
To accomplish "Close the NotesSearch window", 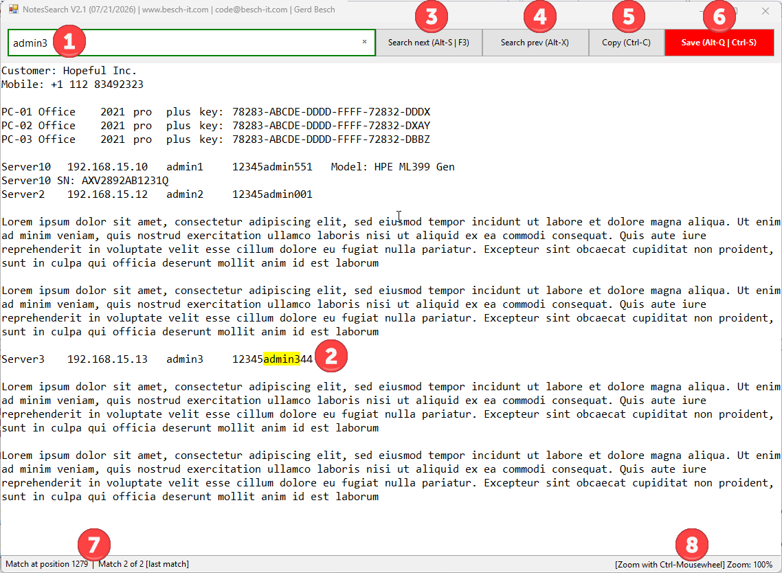I will (766, 10).
